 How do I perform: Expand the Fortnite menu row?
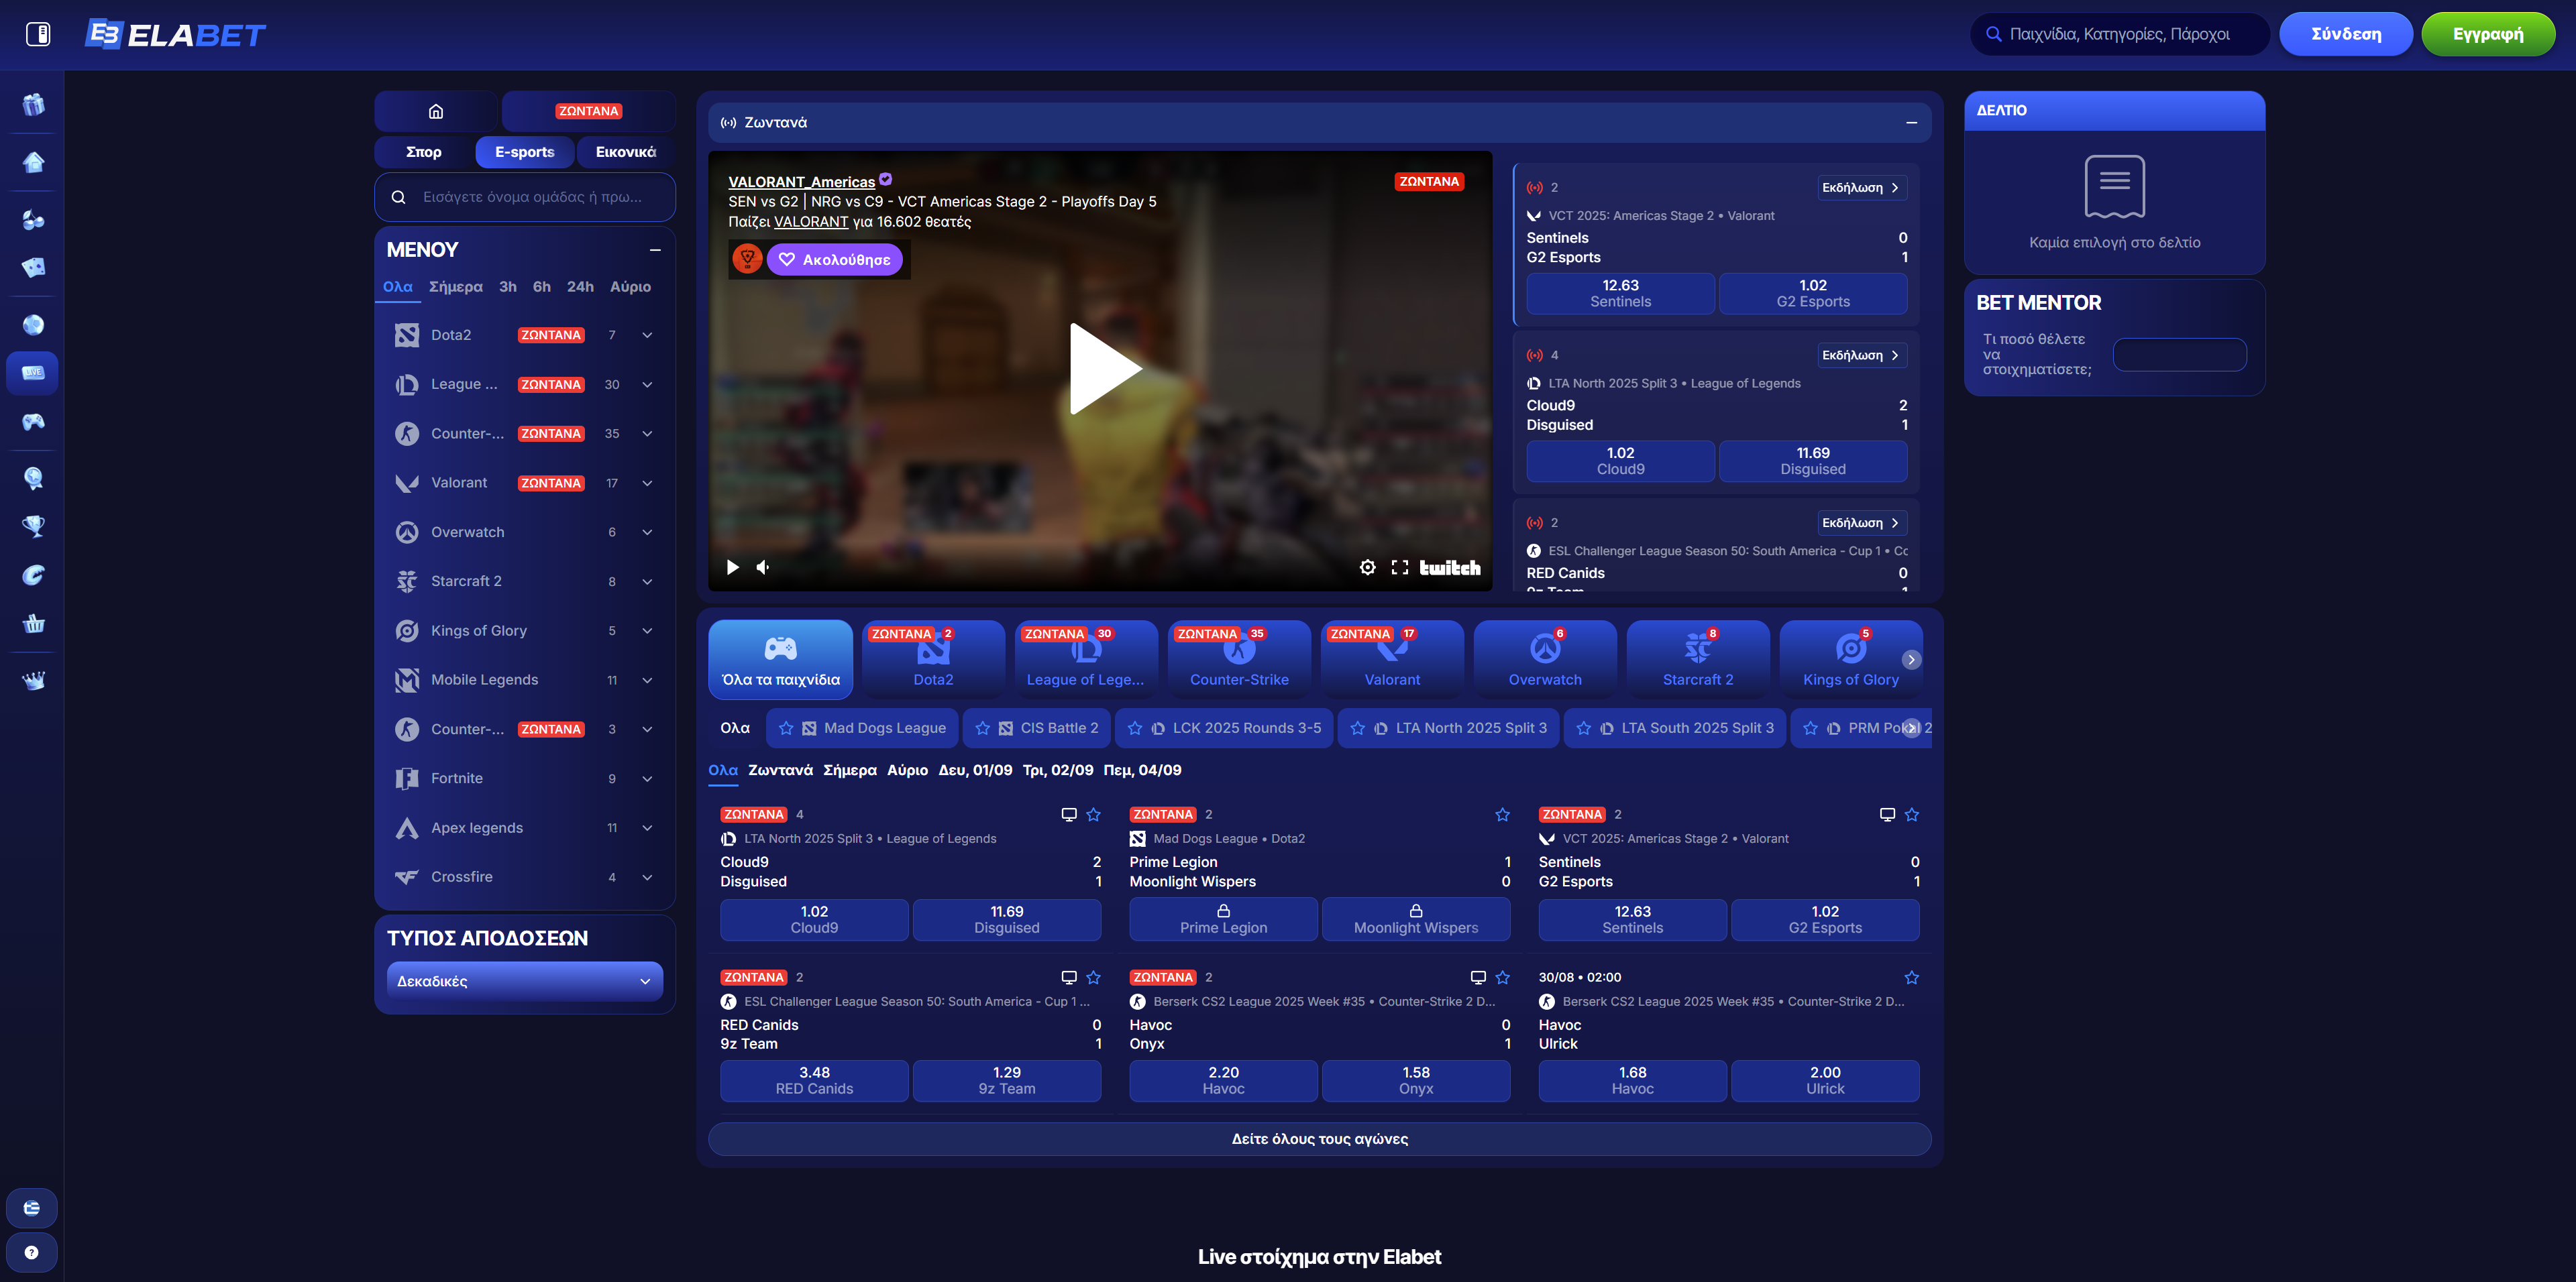click(x=647, y=778)
